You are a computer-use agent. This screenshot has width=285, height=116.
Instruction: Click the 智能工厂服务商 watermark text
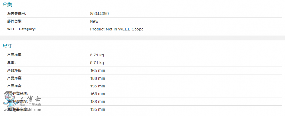coord(30,105)
